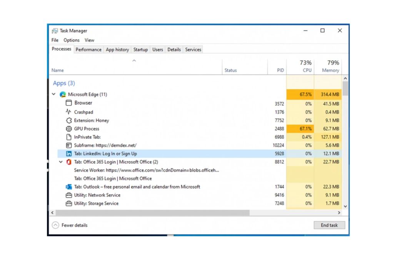Collapse view using Fewer details arrow
394x255 pixels.
tap(55, 225)
